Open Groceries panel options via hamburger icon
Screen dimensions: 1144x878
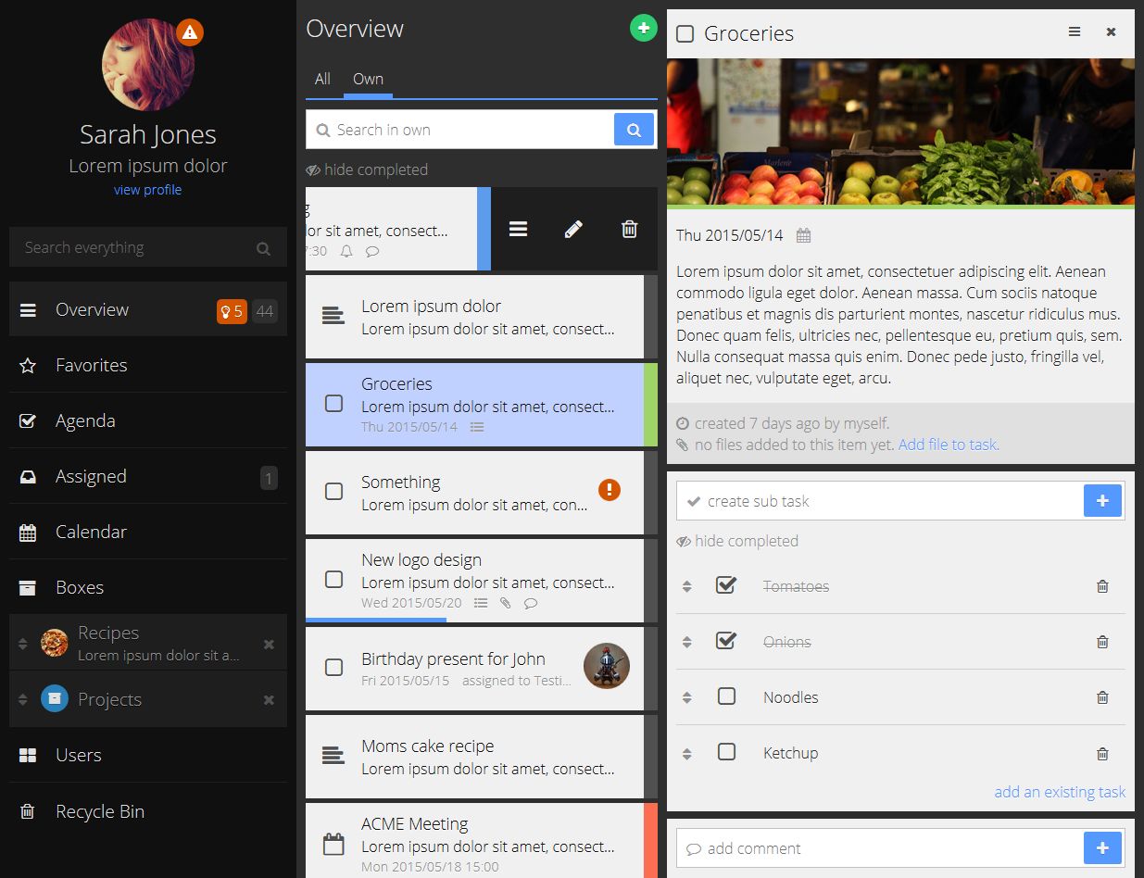tap(1074, 31)
